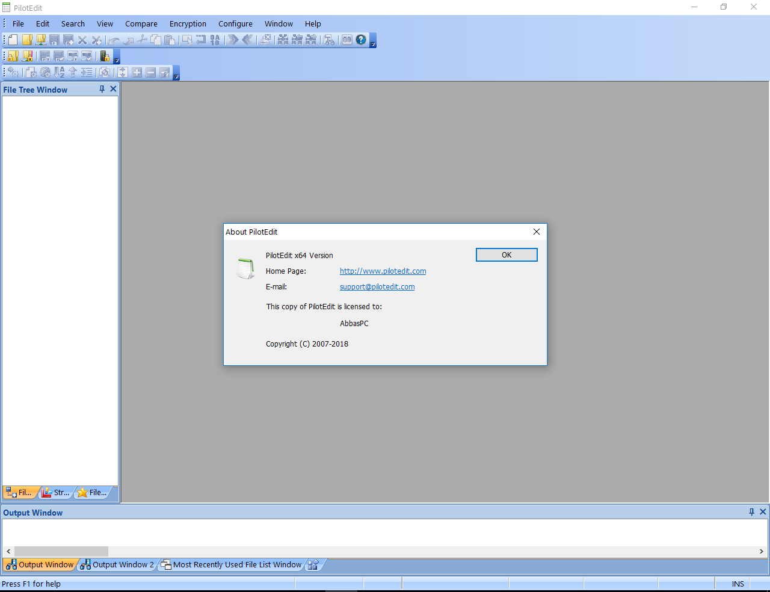Select the 'Fil...' file tree tab
Screen dimensions: 770x592
click(x=19, y=492)
